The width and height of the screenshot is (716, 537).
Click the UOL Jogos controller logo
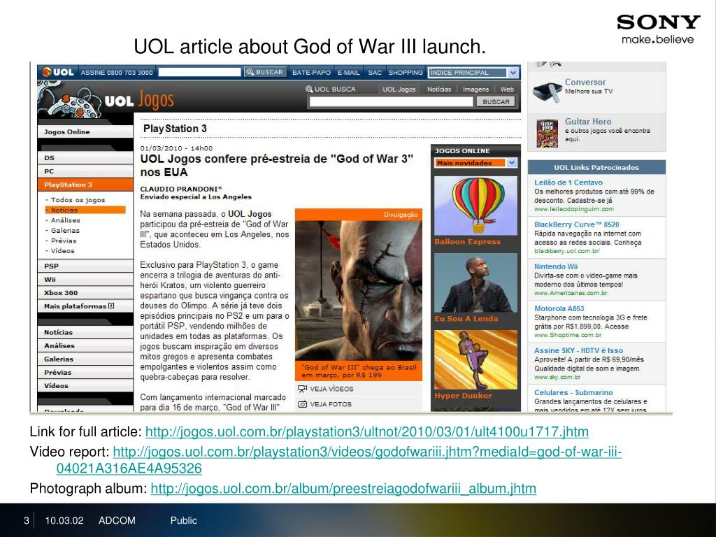pyautogui.click(x=70, y=101)
